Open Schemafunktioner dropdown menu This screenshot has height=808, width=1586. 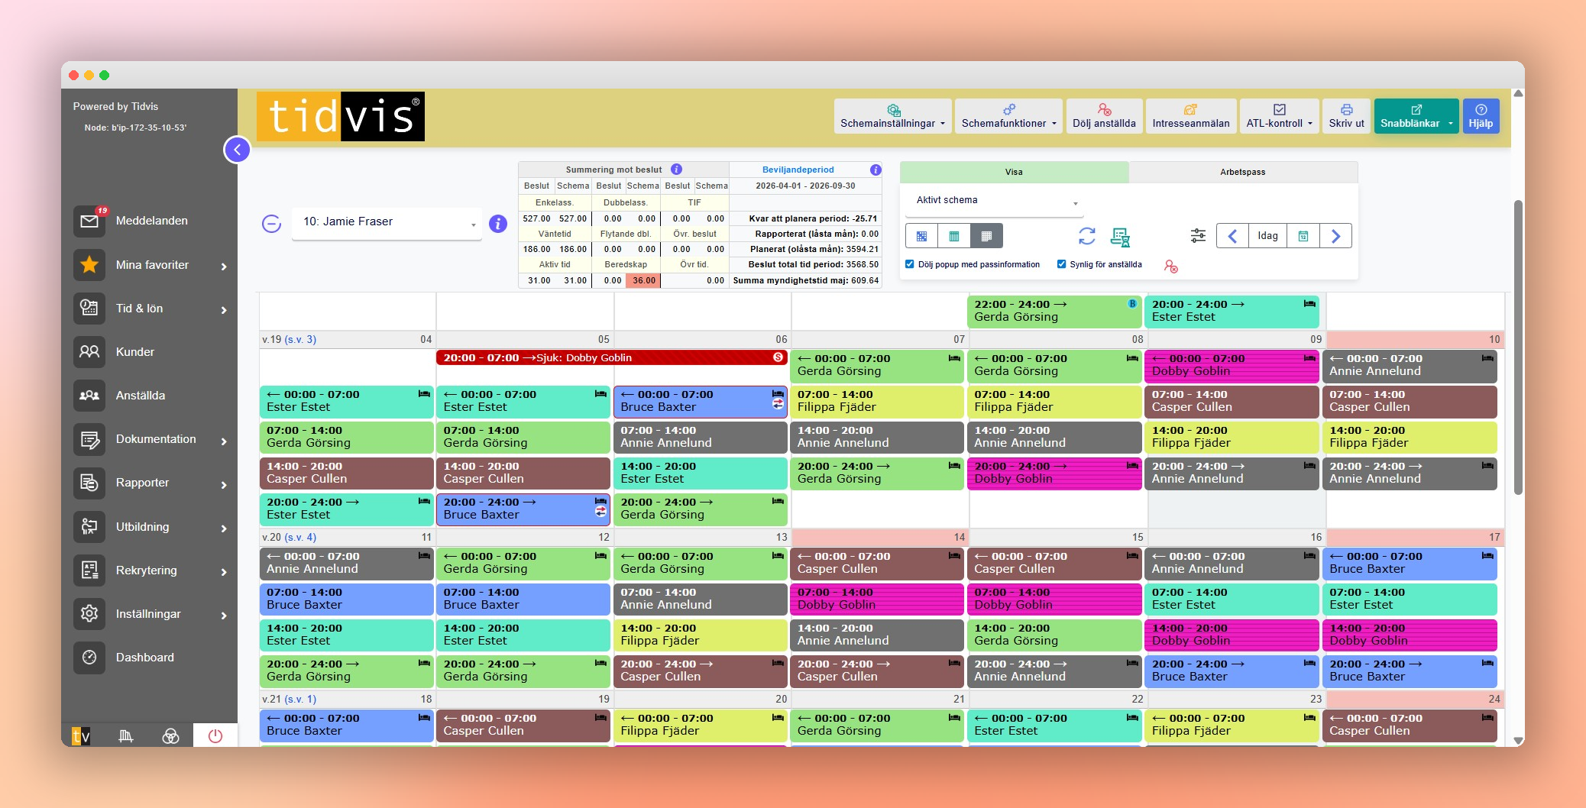(1008, 116)
